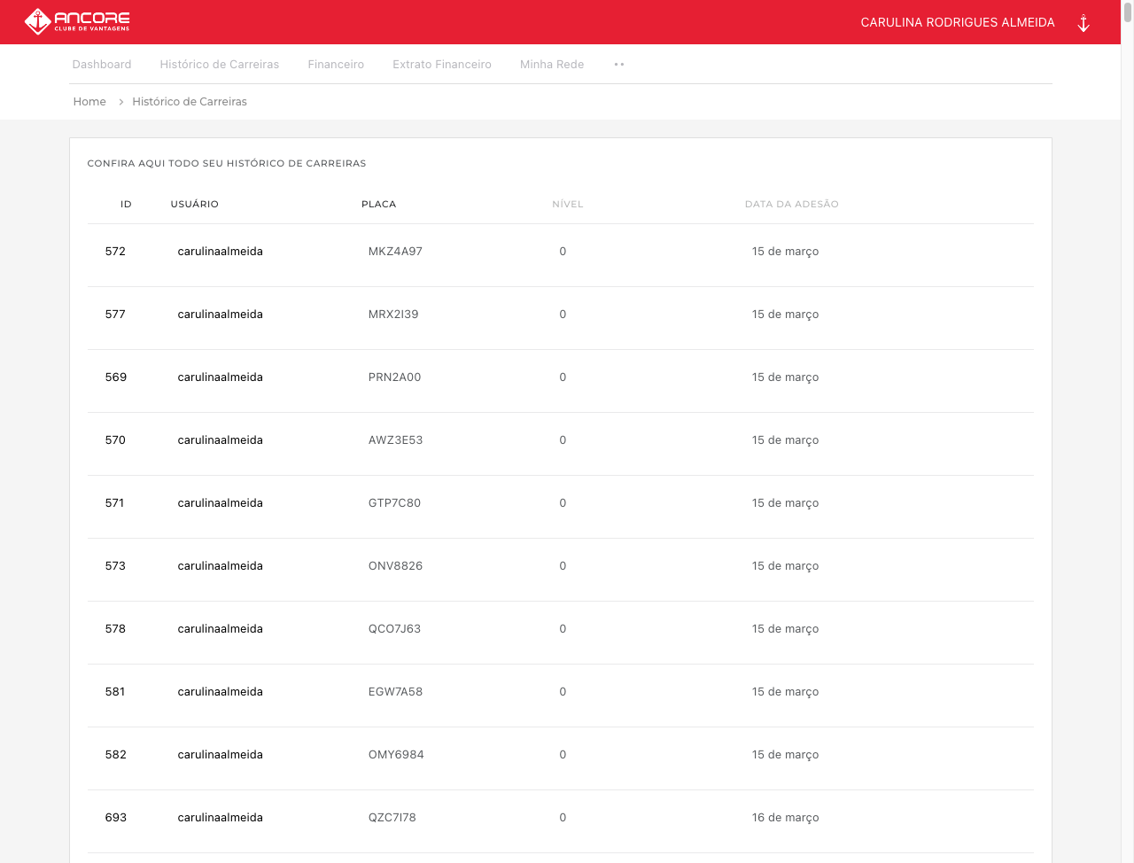Switch to Histórico de Carreiras tab
Image resolution: width=1134 pixels, height=863 pixels.
tap(219, 65)
